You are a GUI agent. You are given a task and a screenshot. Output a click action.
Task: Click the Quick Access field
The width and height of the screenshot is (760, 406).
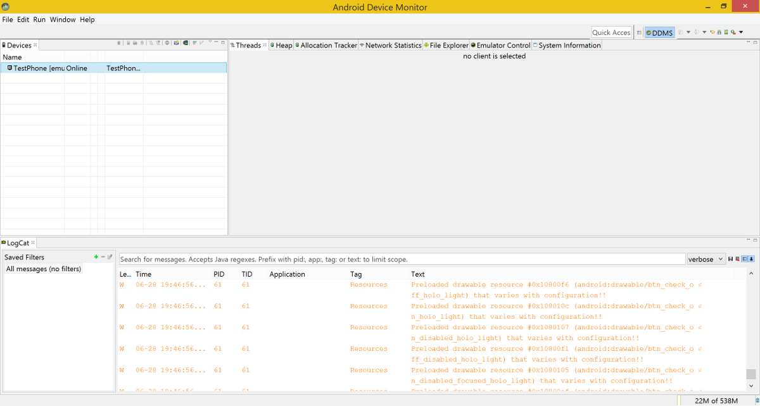[611, 32]
